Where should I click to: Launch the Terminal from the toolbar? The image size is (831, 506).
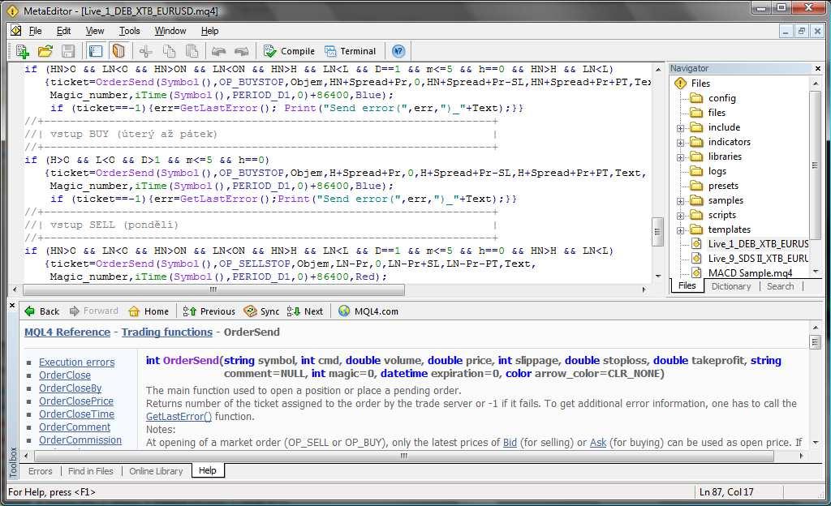(x=351, y=51)
